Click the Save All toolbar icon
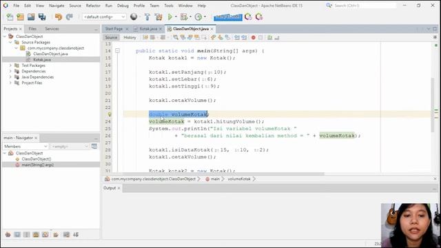The height and width of the screenshot is (248, 441). [x=42, y=17]
